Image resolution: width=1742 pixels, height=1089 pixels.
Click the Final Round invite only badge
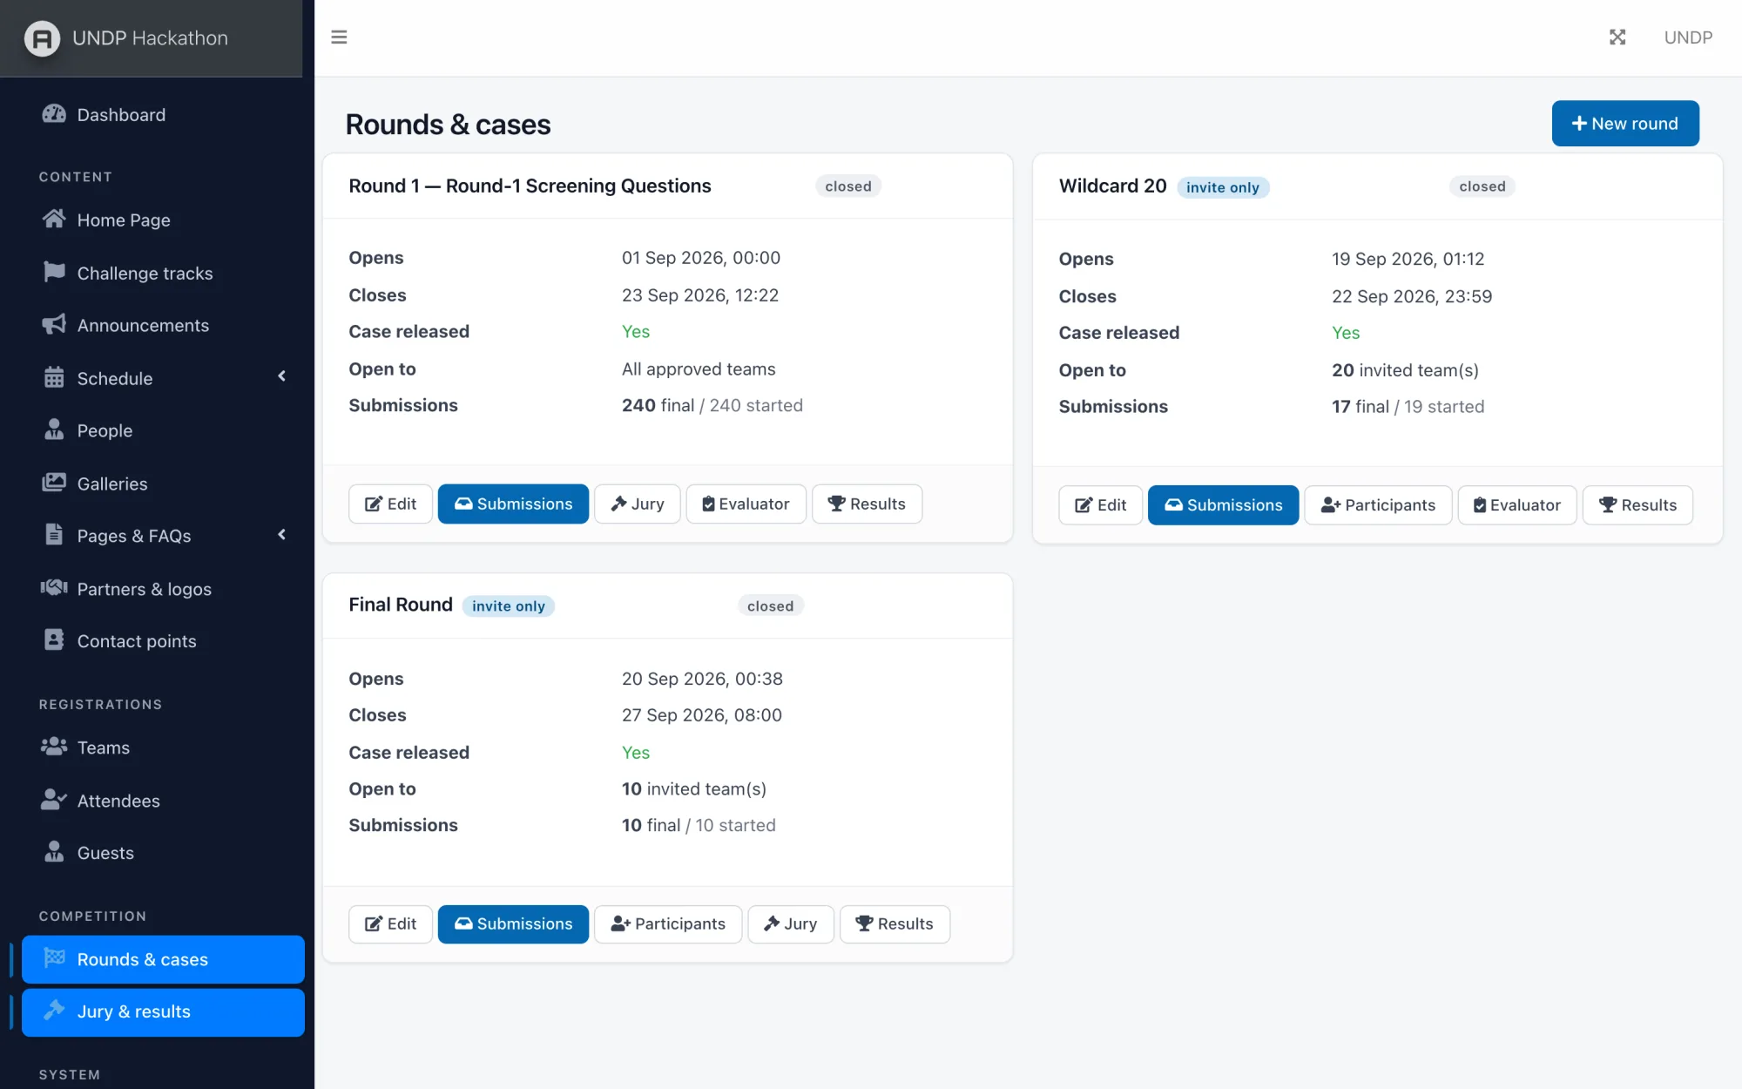pyautogui.click(x=509, y=606)
